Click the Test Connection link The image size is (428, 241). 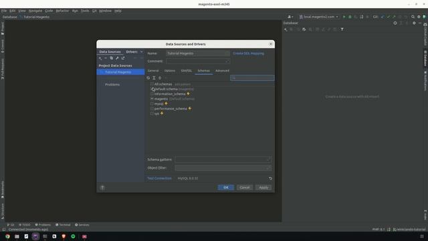(x=159, y=179)
